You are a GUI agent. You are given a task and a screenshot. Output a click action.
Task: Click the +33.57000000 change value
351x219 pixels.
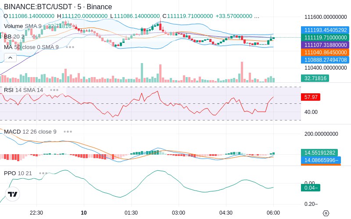pyautogui.click(x=234, y=16)
